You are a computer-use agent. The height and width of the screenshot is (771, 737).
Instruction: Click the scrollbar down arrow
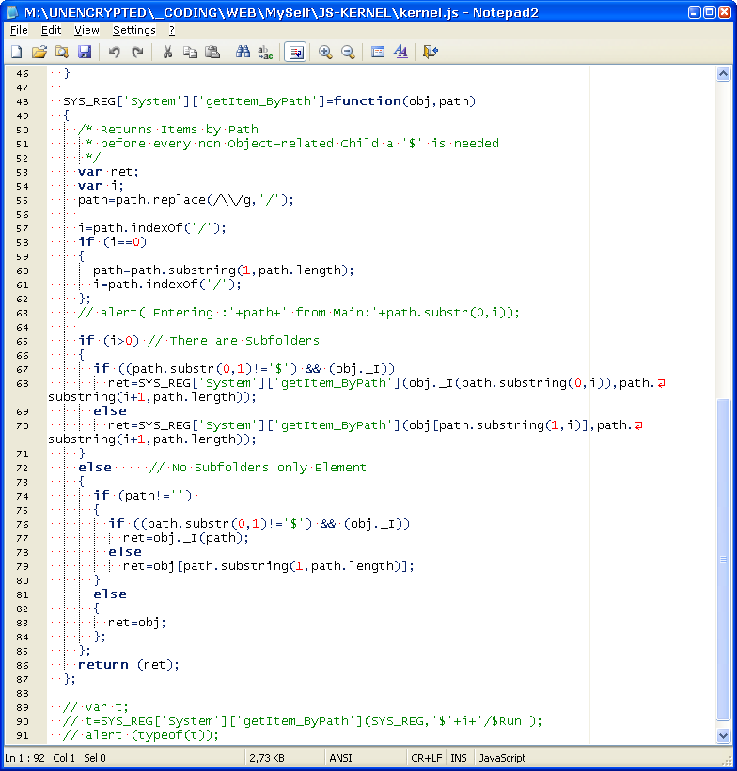coord(723,736)
